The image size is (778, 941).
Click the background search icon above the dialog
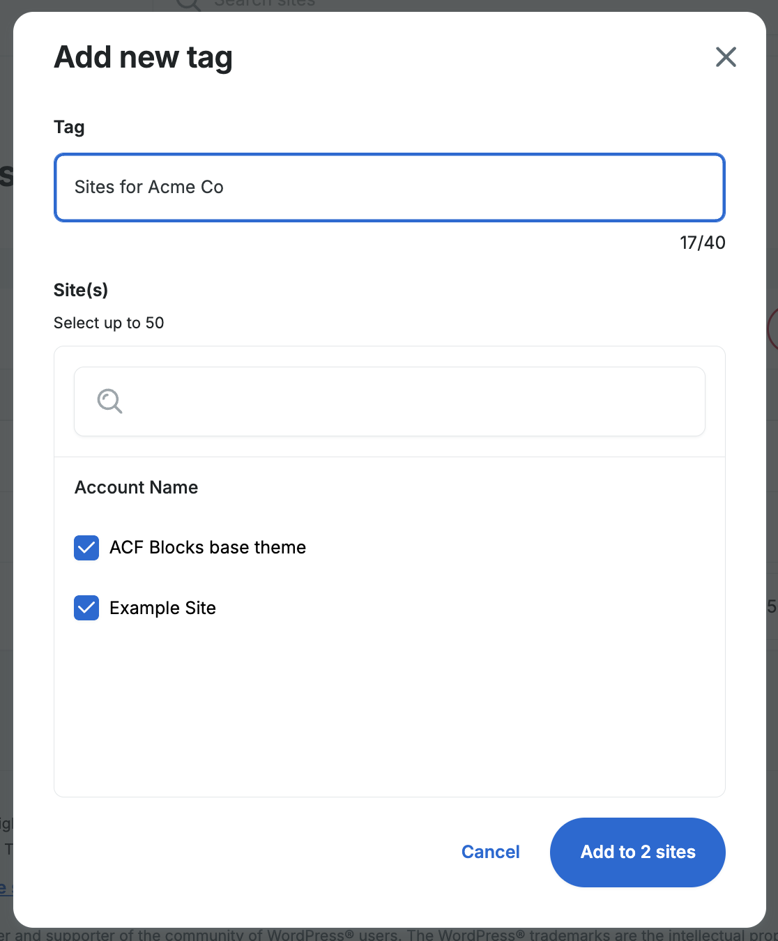(188, 5)
